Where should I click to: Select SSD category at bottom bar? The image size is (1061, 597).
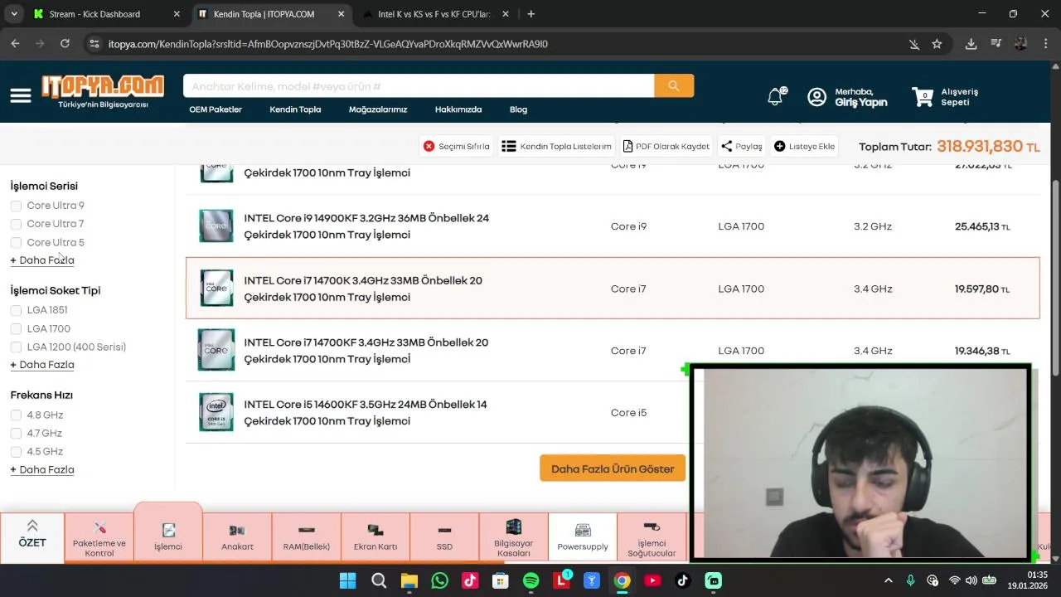point(444,537)
